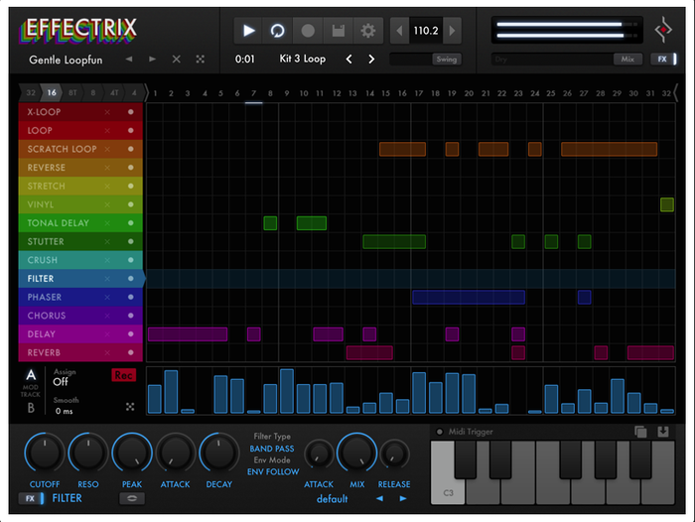Image resolution: width=695 pixels, height=522 pixels.
Task: Toggle the loop cycle button
Action: [x=277, y=31]
